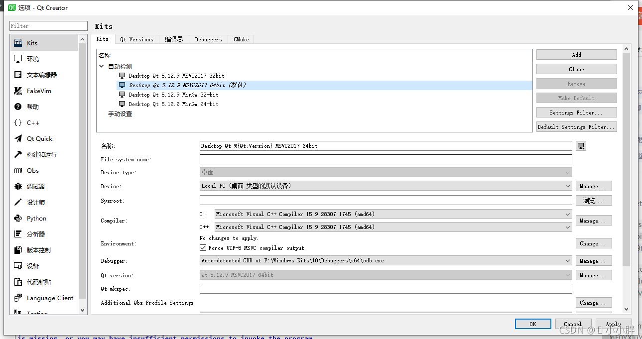Select the 构建和运行 hammer icon

click(x=18, y=154)
